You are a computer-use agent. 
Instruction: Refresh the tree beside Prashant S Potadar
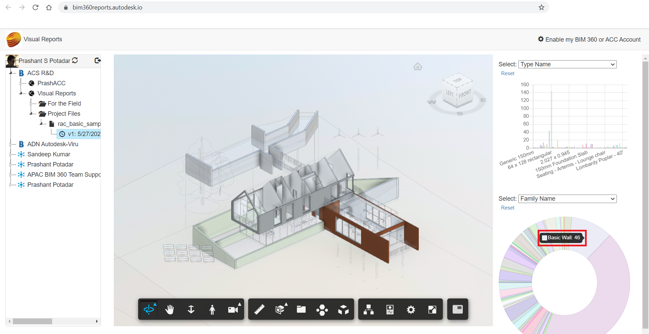pos(75,60)
